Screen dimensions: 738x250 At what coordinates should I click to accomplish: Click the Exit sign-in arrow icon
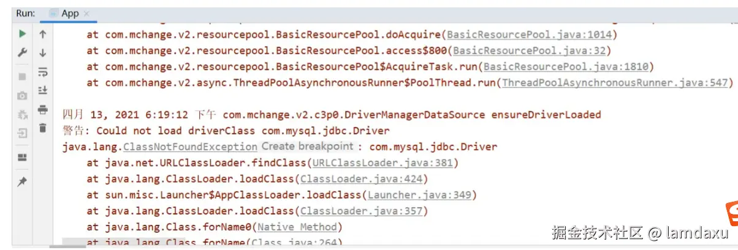tap(22, 133)
